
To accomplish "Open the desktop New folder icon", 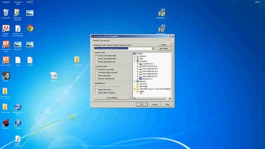I will coord(5,107).
